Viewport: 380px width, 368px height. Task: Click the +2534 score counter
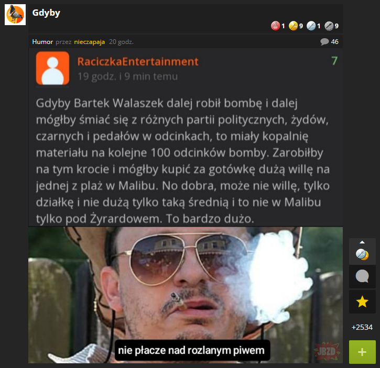[x=362, y=327]
